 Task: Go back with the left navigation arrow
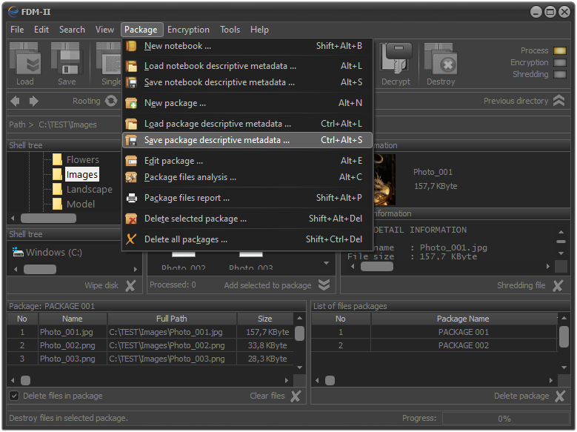click(15, 101)
